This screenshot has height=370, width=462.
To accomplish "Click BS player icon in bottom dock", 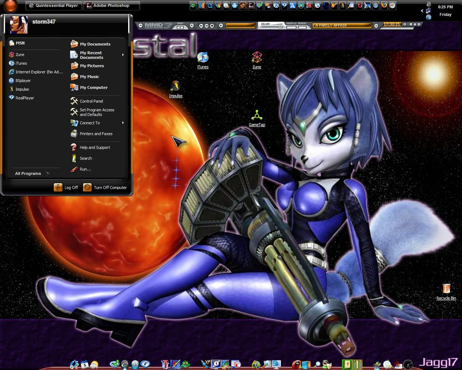I will [x=134, y=365].
